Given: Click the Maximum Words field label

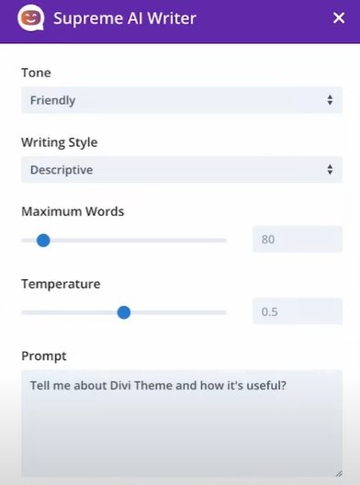Looking at the screenshot, I should point(73,211).
